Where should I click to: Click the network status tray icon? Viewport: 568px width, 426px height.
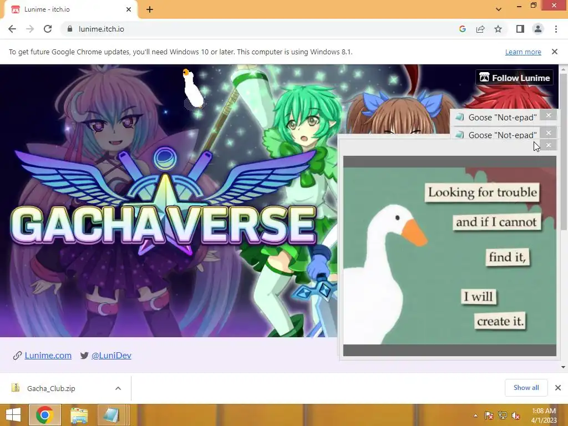[503, 415]
